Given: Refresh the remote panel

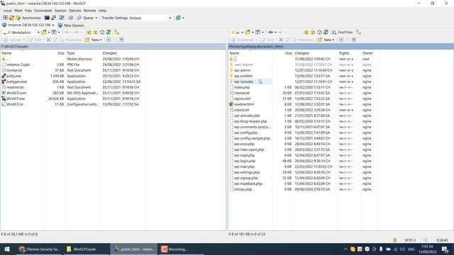Looking at the screenshot, I should [x=326, y=33].
